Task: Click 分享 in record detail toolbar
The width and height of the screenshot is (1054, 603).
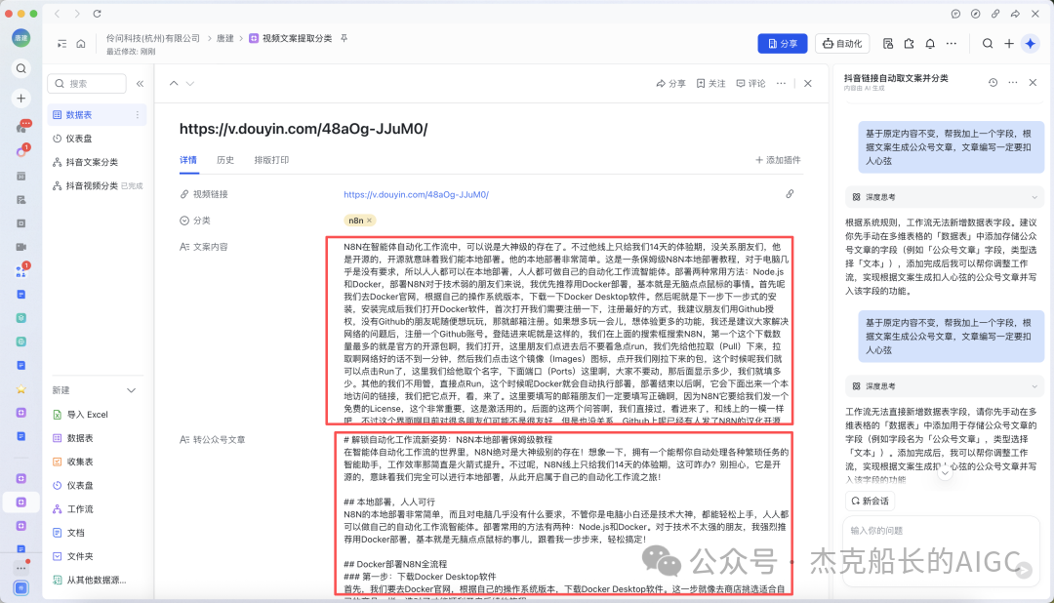Action: pos(670,83)
